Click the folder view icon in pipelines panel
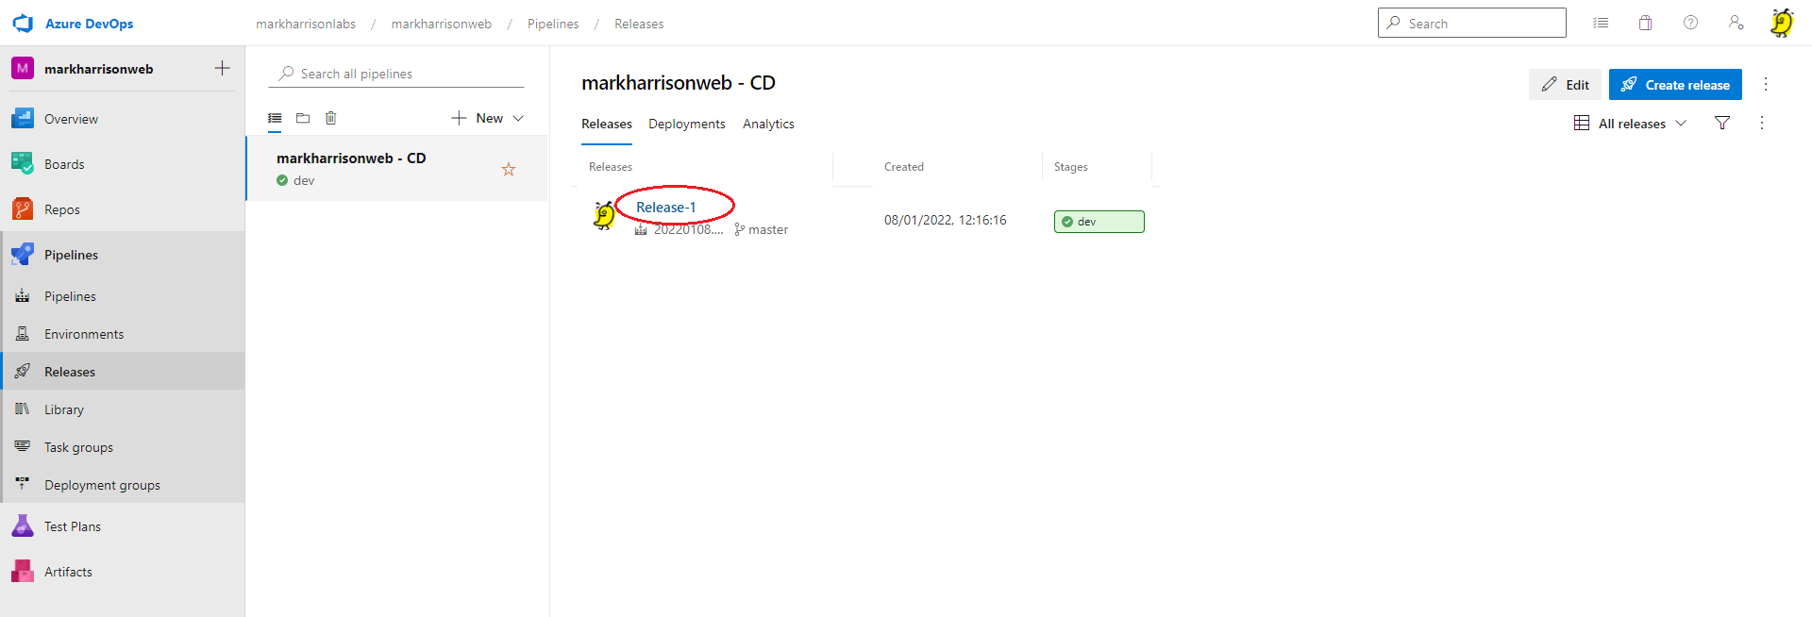 (303, 118)
